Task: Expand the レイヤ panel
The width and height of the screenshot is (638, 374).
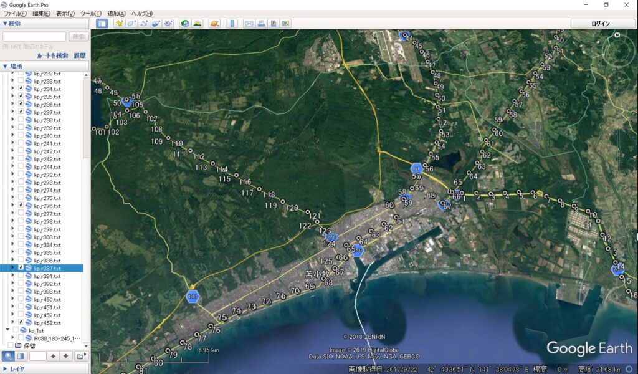Action: [5, 368]
